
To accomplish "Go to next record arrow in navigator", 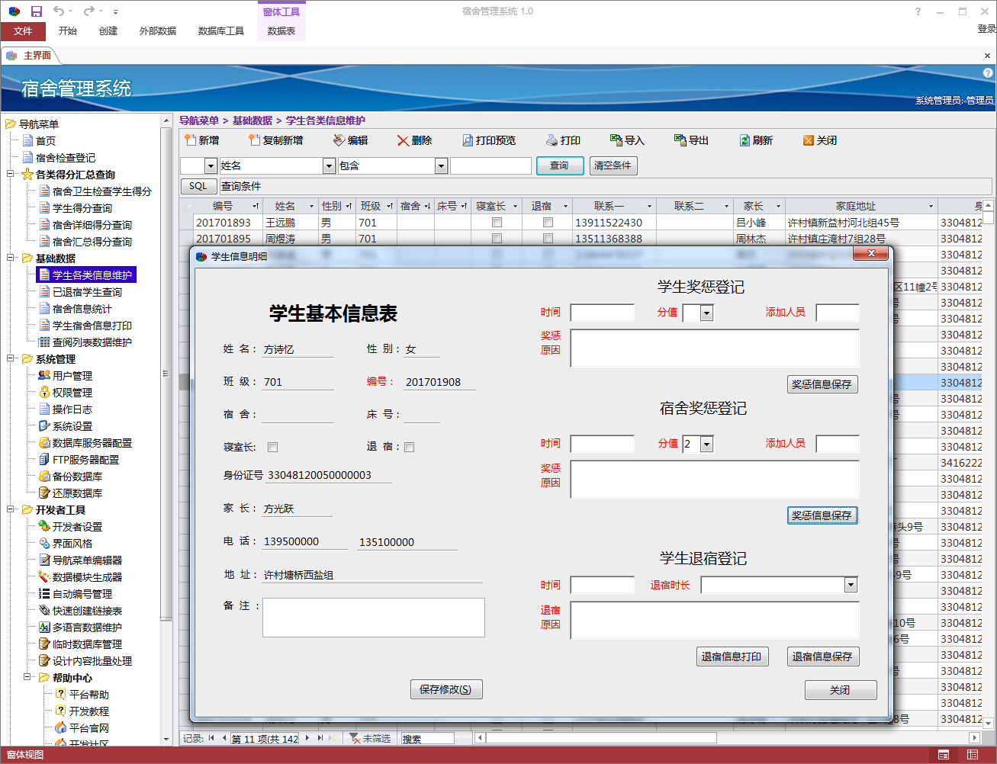I will (x=307, y=738).
